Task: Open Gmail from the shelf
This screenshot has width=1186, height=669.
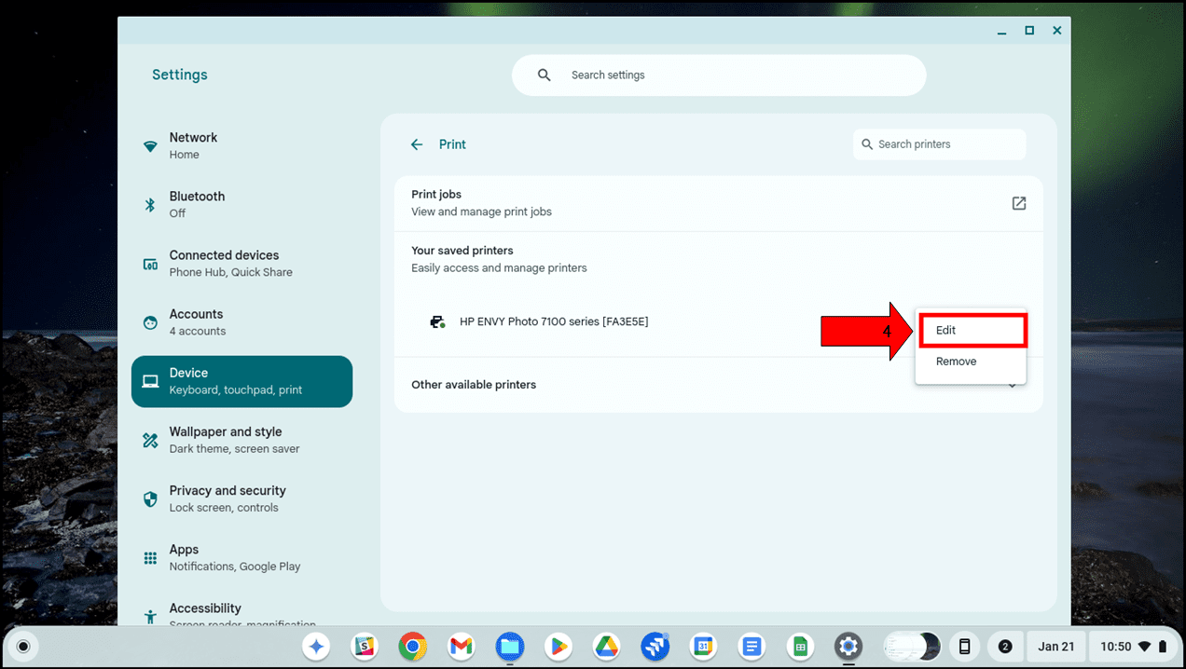Action: pyautogui.click(x=461, y=646)
